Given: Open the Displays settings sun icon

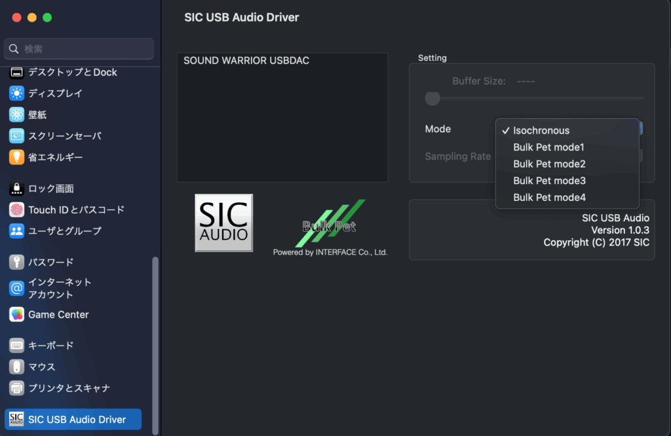Looking at the screenshot, I should click(16, 94).
